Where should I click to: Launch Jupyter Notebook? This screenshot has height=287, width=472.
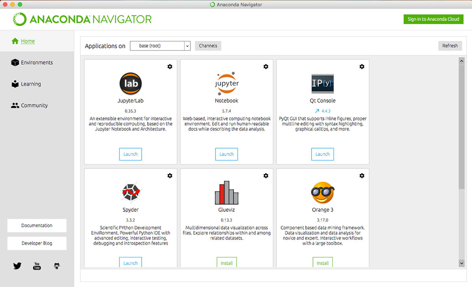click(x=226, y=154)
